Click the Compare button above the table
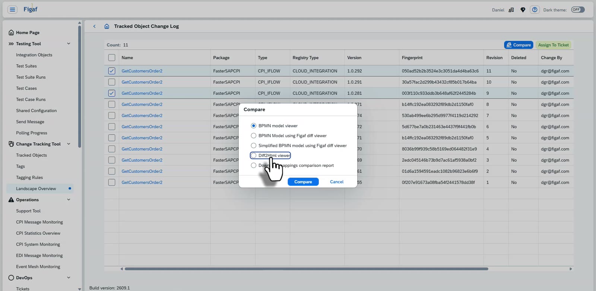 [x=519, y=45]
